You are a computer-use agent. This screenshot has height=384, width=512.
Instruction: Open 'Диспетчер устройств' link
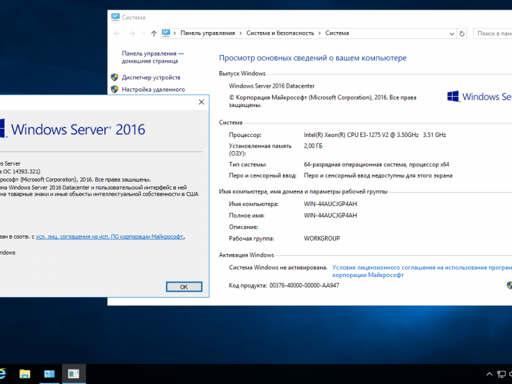pyautogui.click(x=151, y=77)
